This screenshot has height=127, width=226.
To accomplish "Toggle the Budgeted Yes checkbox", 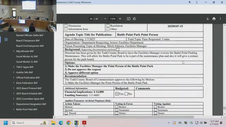I will tap(117, 94).
